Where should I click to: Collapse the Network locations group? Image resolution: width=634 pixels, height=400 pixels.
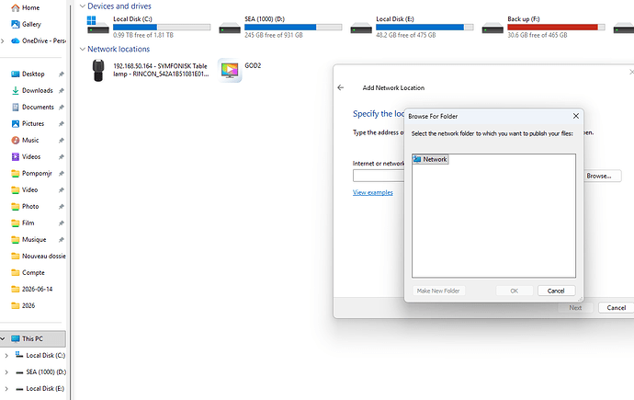tap(83, 49)
